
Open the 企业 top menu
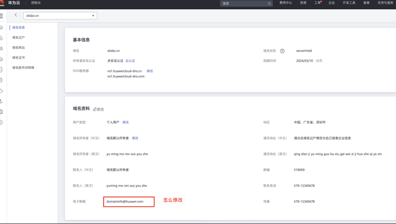click(x=332, y=3)
